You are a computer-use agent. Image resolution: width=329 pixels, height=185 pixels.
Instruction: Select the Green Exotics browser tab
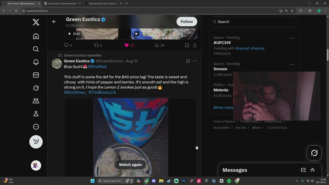click(x=21, y=4)
